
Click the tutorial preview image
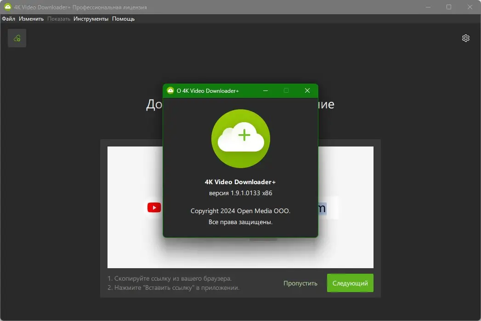point(241,207)
